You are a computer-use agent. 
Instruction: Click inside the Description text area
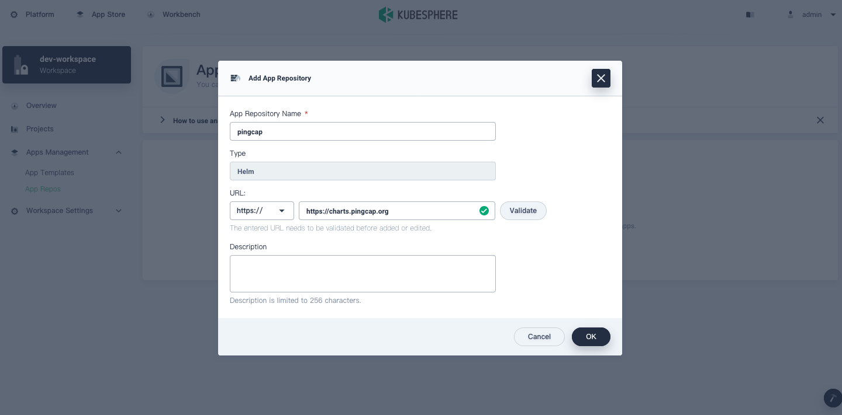click(x=363, y=273)
